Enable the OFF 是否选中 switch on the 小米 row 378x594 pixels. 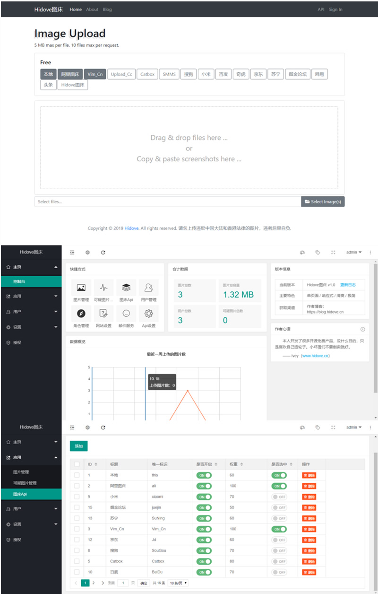(x=279, y=497)
